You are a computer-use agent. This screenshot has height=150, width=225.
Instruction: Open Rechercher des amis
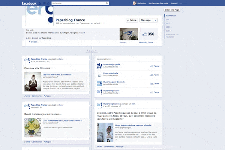pyautogui.click(x=158, y=3)
